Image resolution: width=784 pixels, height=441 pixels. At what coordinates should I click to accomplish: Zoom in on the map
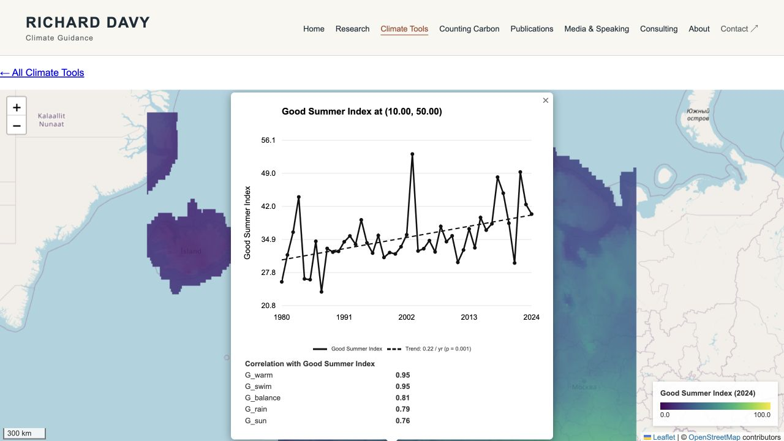(17, 107)
